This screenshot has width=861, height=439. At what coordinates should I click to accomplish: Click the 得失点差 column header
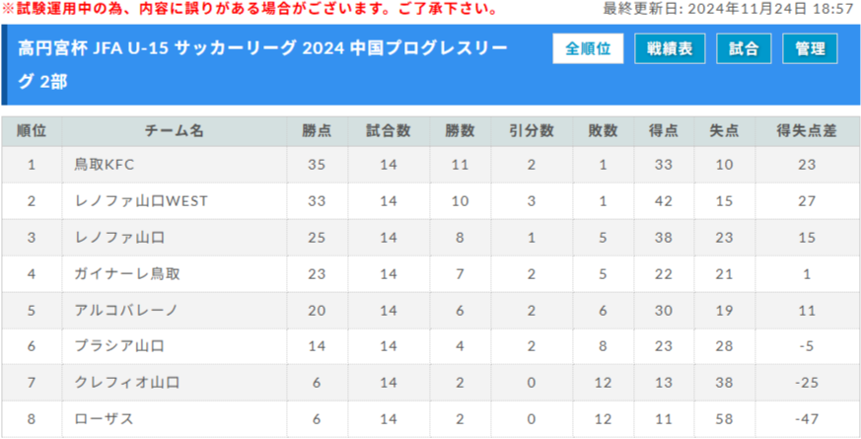[807, 131]
